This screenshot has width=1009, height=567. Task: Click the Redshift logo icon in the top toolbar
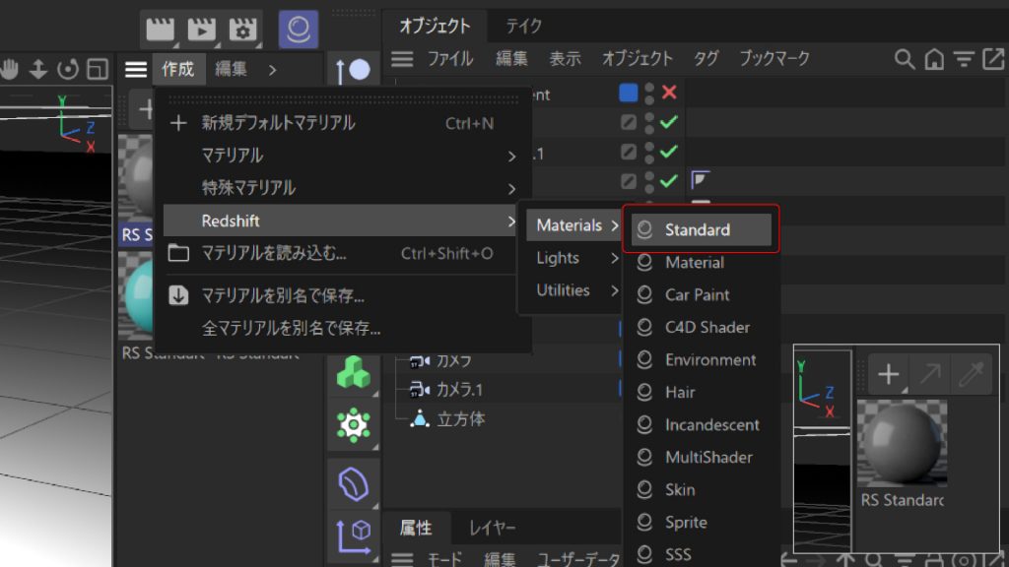298,30
